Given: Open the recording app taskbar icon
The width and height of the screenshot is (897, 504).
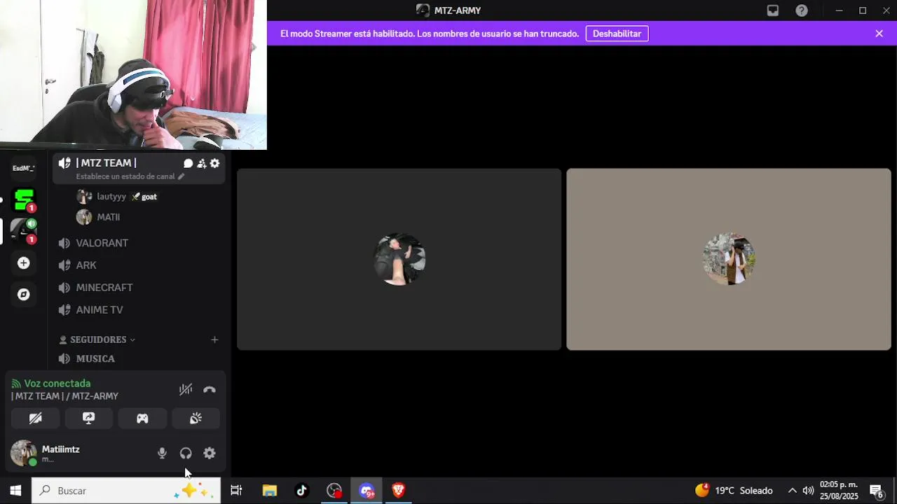Looking at the screenshot, I should point(334,491).
